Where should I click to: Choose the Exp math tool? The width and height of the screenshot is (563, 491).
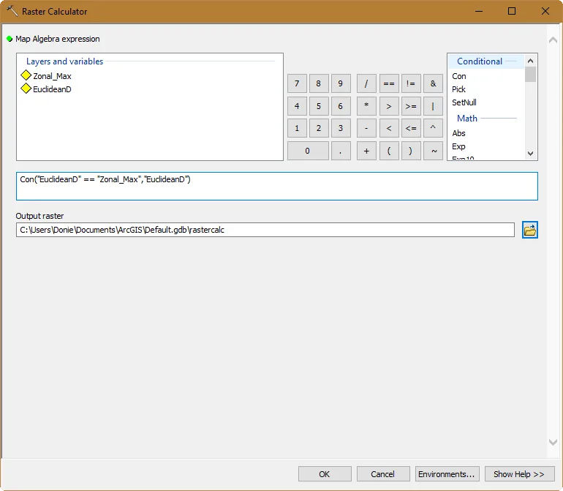pos(458,146)
